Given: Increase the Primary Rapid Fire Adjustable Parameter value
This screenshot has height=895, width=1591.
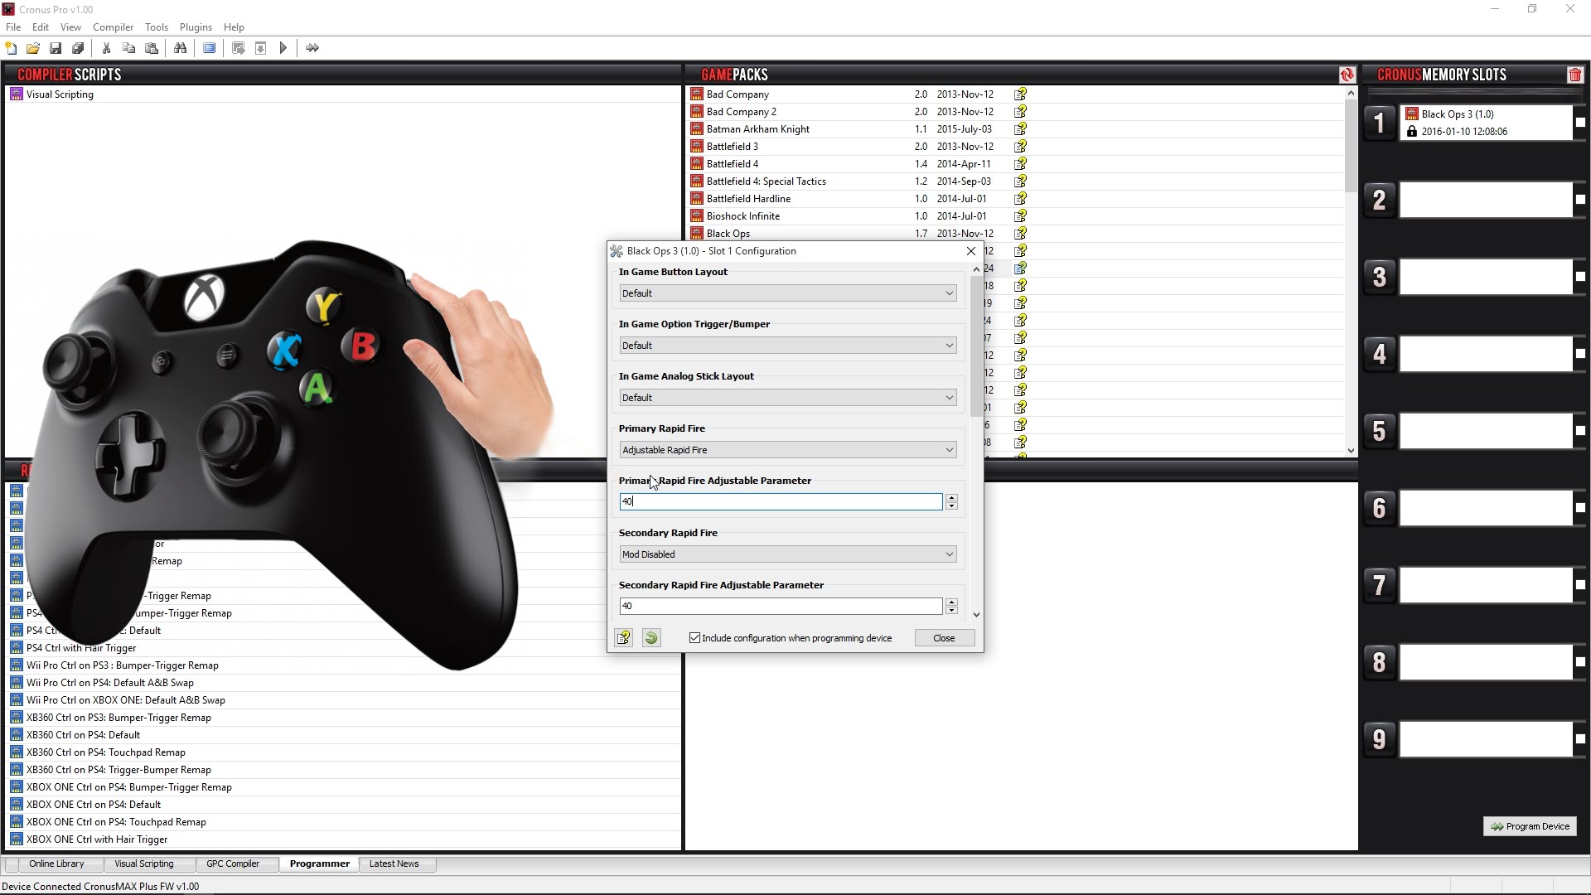Looking at the screenshot, I should (x=951, y=498).
